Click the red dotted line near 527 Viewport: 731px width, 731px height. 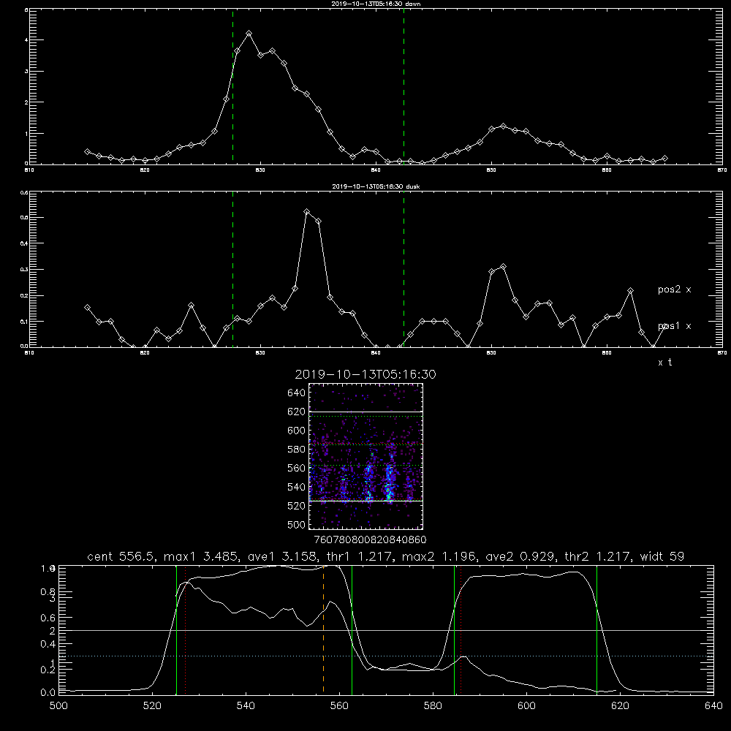186,629
